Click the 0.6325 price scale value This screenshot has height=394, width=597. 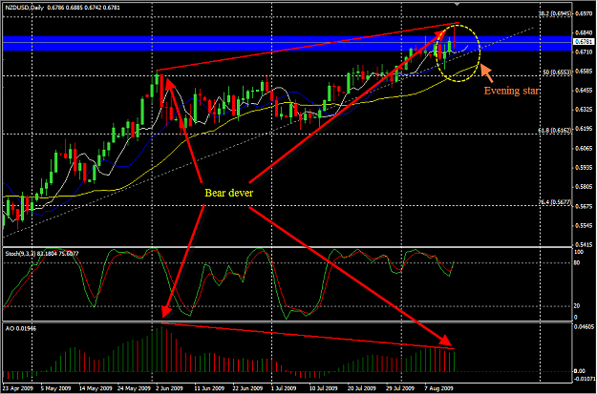point(584,110)
